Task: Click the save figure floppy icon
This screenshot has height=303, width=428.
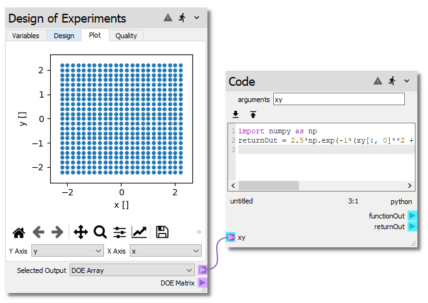Action: click(162, 232)
